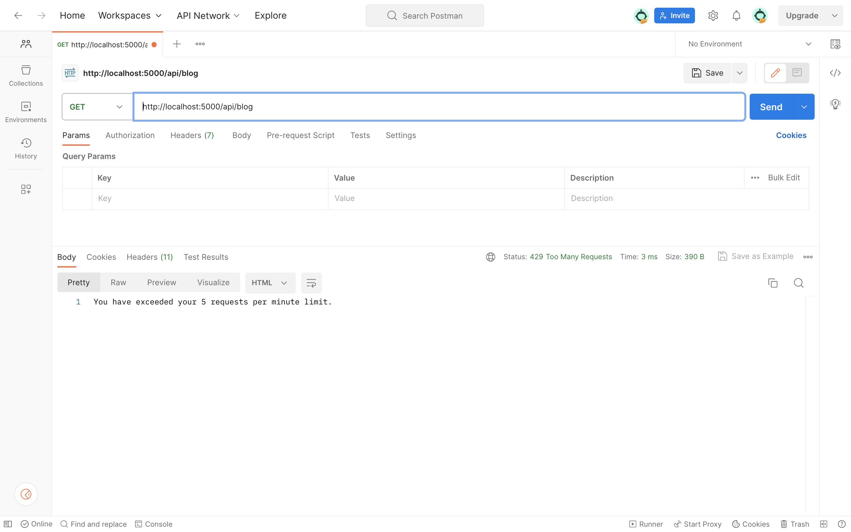View the response Headers (11) tab
Image resolution: width=851 pixels, height=532 pixels.
(x=150, y=257)
